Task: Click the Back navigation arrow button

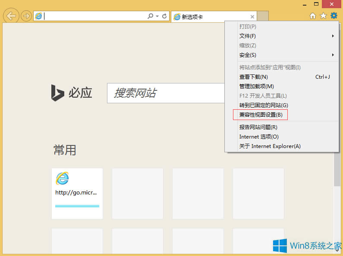Action: (11, 16)
